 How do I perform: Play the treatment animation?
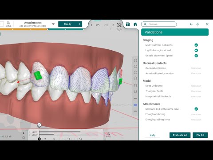24,133
